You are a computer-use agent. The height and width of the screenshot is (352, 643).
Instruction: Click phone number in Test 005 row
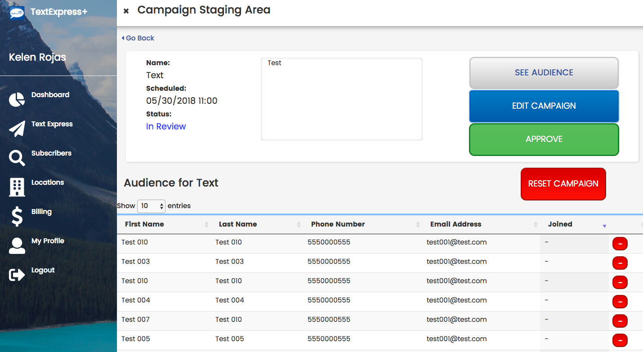coord(329,339)
